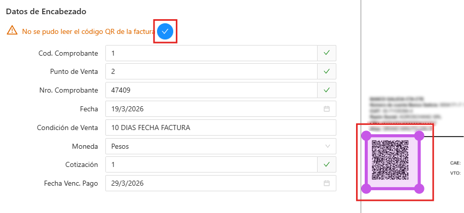Expand the Moneda dropdown arrow

pyautogui.click(x=328, y=146)
